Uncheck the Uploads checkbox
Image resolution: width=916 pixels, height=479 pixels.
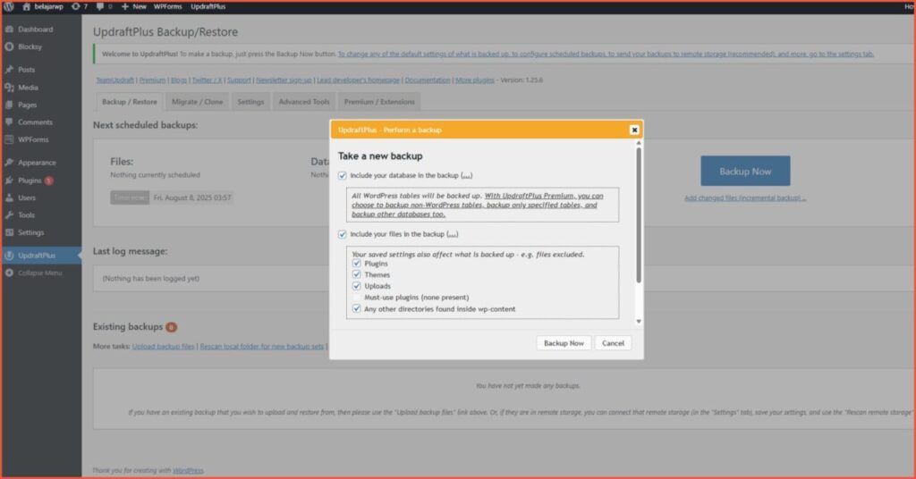(x=356, y=286)
